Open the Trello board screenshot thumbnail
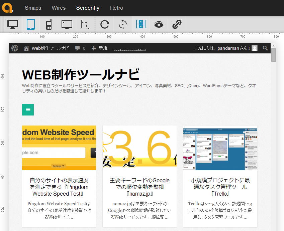The width and height of the screenshot is (284, 231). 220,148
